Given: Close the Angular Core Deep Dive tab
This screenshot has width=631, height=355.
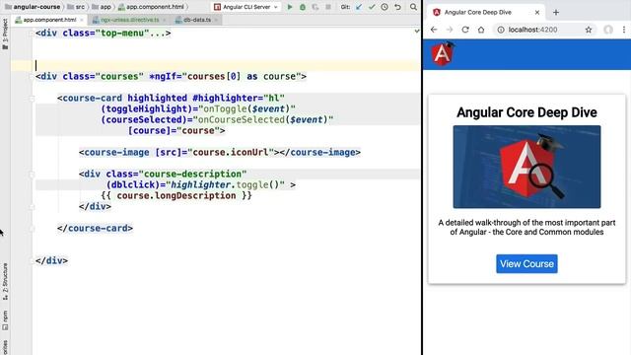Looking at the screenshot, I should click(536, 13).
